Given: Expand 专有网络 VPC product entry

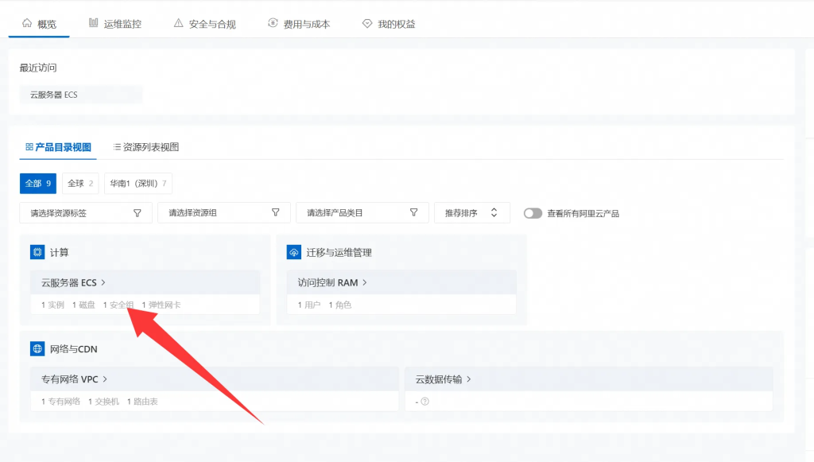Looking at the screenshot, I should point(74,379).
